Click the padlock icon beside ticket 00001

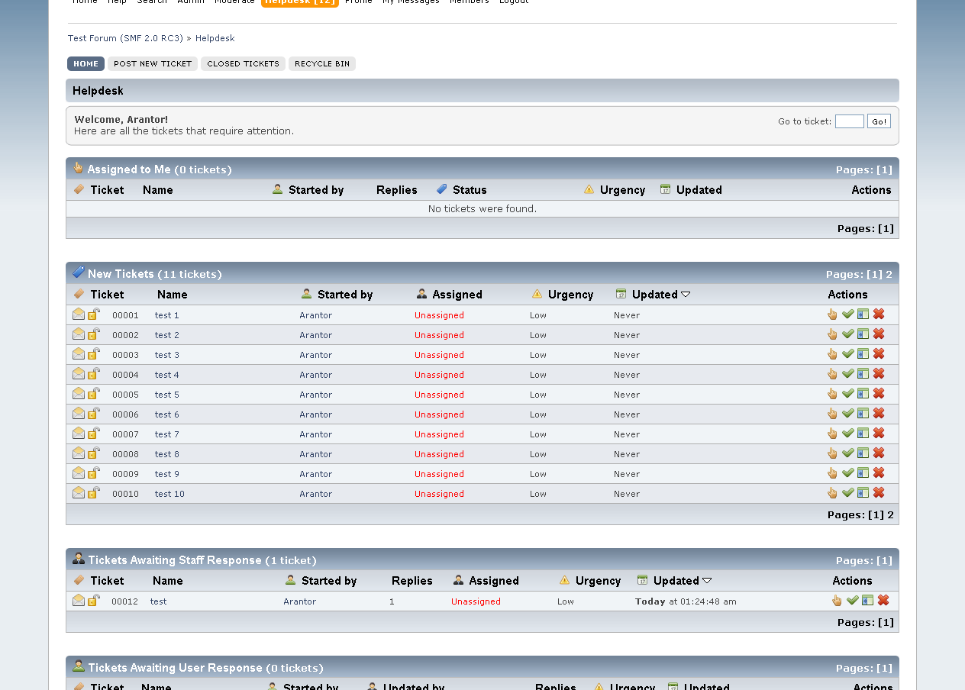click(x=94, y=314)
